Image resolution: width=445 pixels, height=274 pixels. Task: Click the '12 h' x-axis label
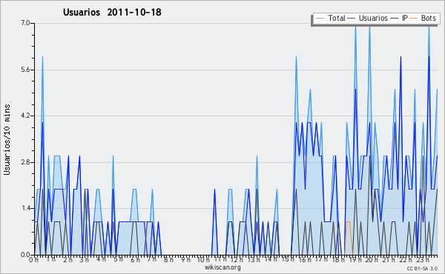[237, 259]
